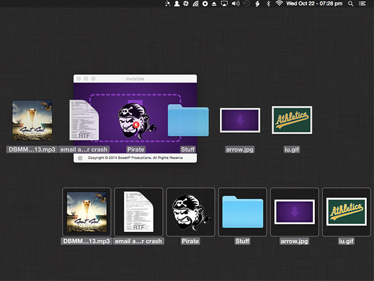Click the Bluetooth menu bar icon

pyautogui.click(x=268, y=4)
